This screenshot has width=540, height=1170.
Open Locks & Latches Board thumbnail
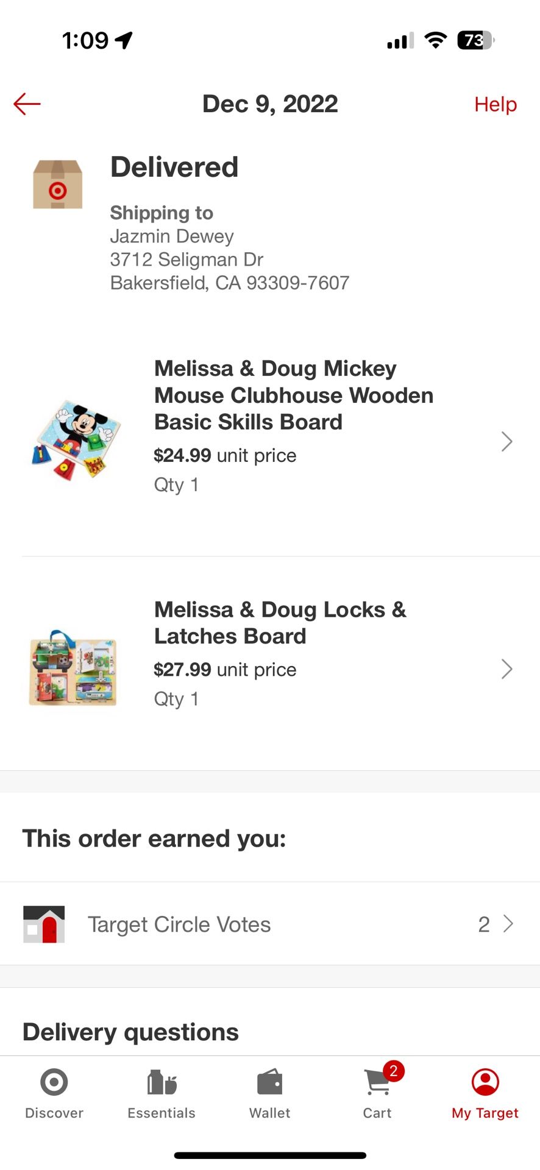pyautogui.click(x=73, y=668)
